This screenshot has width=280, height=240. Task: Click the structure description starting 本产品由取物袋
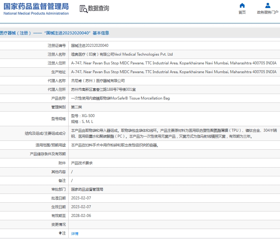pyautogui.click(x=174, y=133)
